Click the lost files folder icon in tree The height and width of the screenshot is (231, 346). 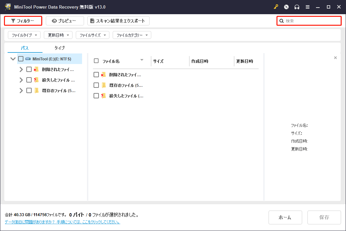36,80
